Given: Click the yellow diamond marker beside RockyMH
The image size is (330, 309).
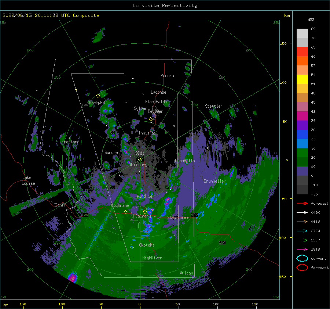Looking at the screenshot, I should (98, 96).
